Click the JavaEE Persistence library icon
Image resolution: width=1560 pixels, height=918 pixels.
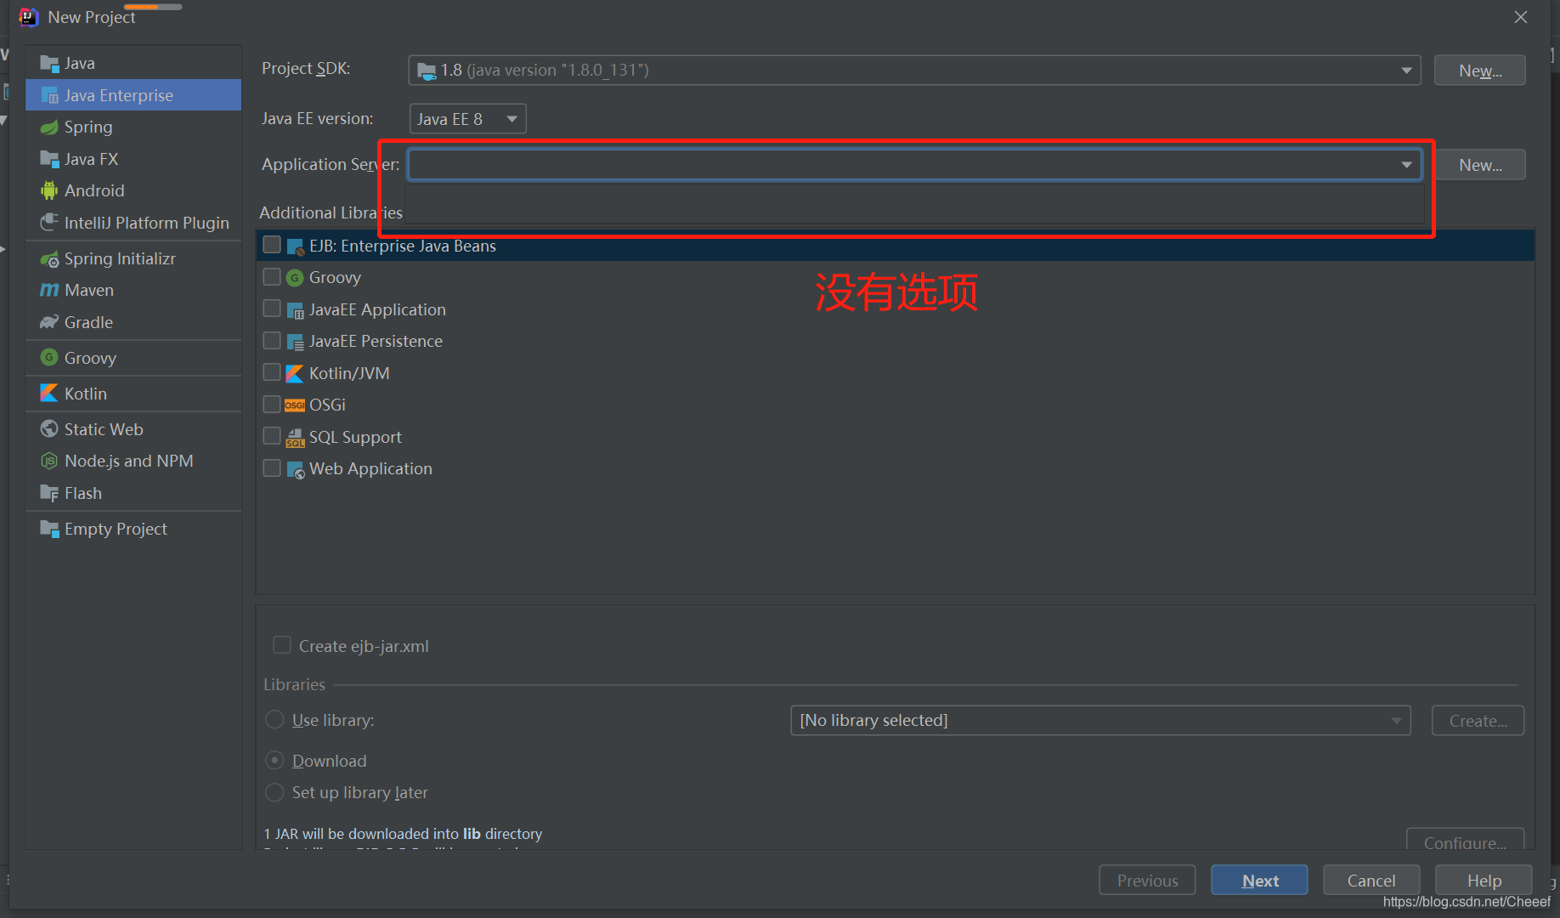tap(295, 342)
